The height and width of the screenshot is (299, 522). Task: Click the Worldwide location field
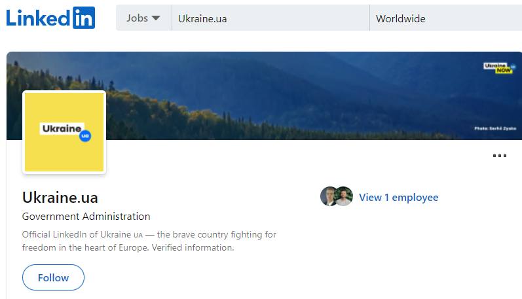tap(445, 18)
